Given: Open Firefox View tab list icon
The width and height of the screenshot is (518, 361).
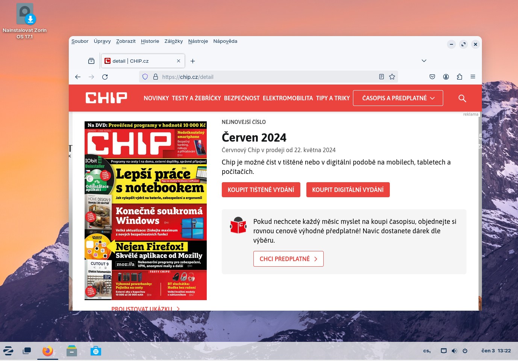Looking at the screenshot, I should coord(91,61).
